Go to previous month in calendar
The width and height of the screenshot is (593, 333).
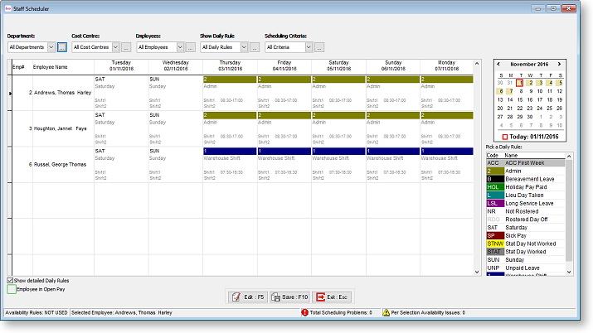pyautogui.click(x=499, y=64)
